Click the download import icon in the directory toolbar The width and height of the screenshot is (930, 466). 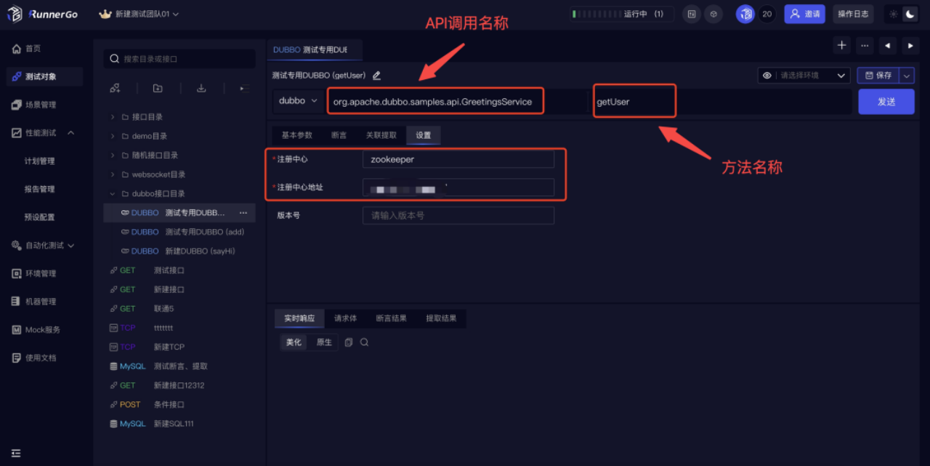coord(201,88)
